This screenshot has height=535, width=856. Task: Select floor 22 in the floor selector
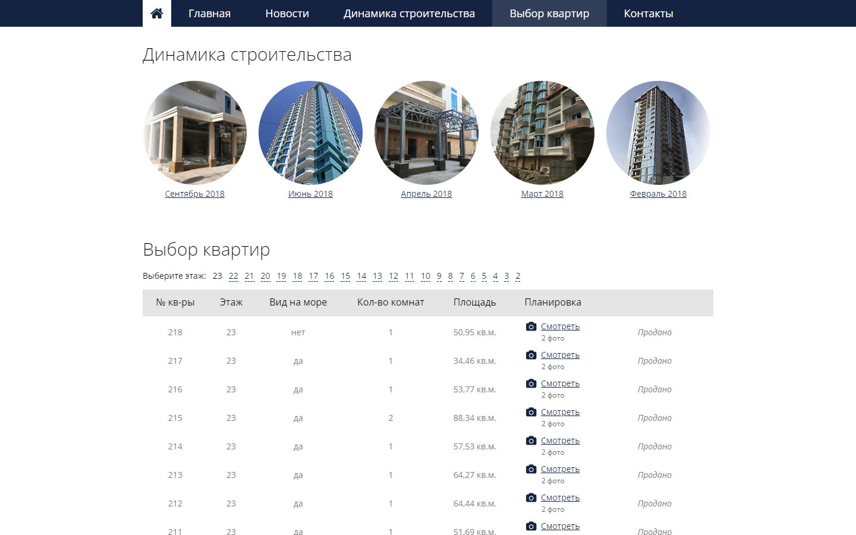pyautogui.click(x=233, y=276)
